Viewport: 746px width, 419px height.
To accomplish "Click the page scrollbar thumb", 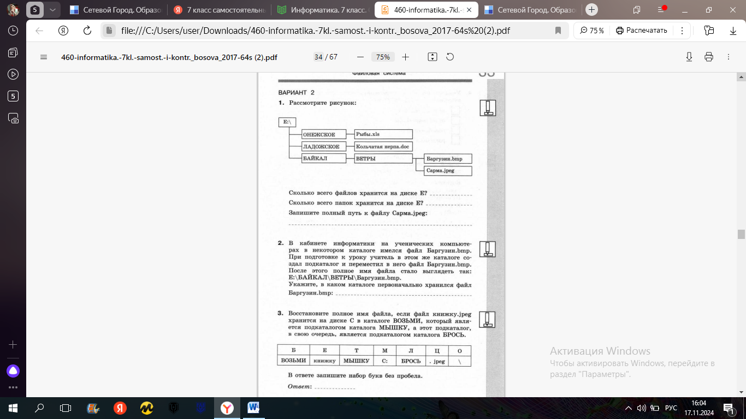I will click(x=741, y=234).
